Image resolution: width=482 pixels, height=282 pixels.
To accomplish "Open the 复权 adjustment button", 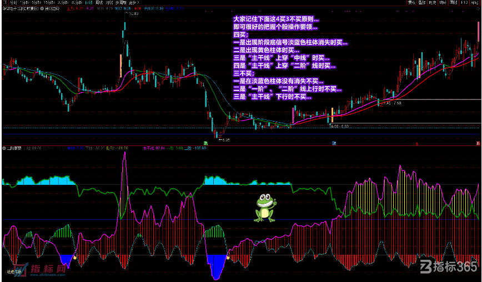I will tap(411, 2).
